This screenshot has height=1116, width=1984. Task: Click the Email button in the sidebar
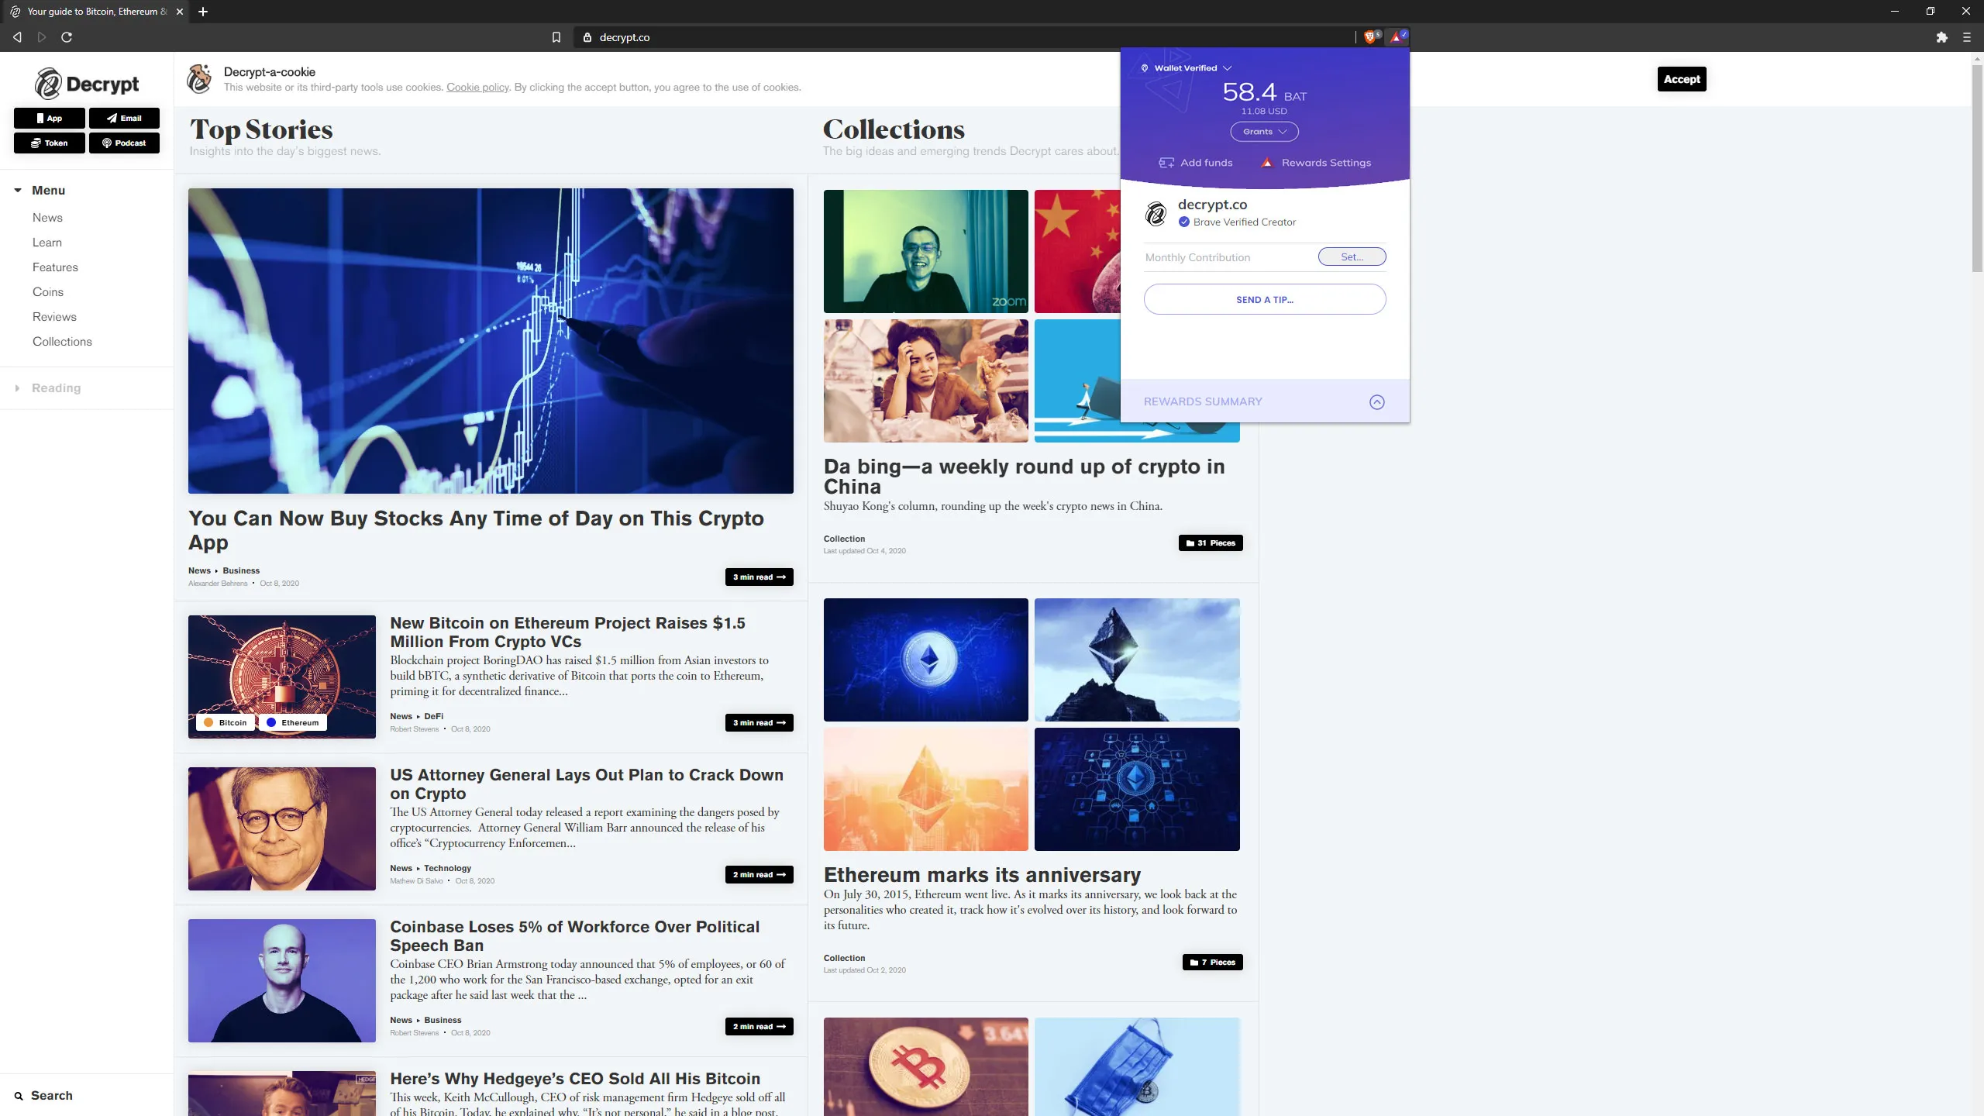tap(124, 118)
